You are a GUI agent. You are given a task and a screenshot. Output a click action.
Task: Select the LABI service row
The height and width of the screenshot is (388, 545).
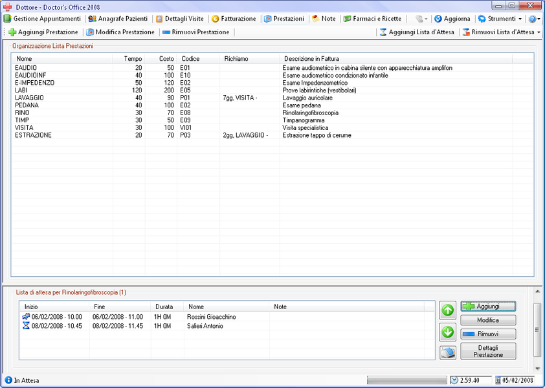[x=272, y=91]
